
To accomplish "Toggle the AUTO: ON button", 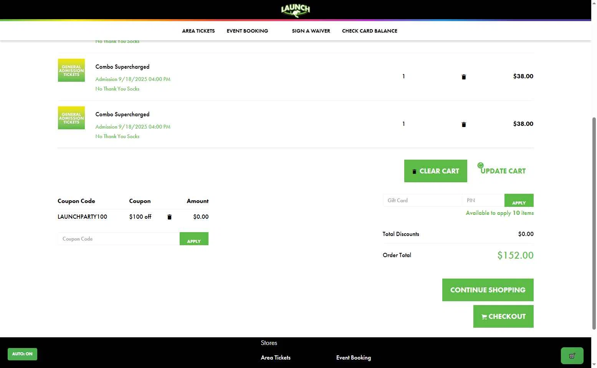I will tap(22, 354).
